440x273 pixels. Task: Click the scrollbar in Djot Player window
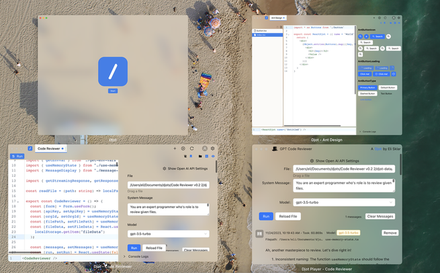[x=400, y=165]
